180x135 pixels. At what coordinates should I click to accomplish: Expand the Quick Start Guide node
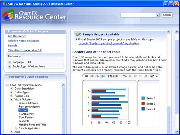coord(12,88)
